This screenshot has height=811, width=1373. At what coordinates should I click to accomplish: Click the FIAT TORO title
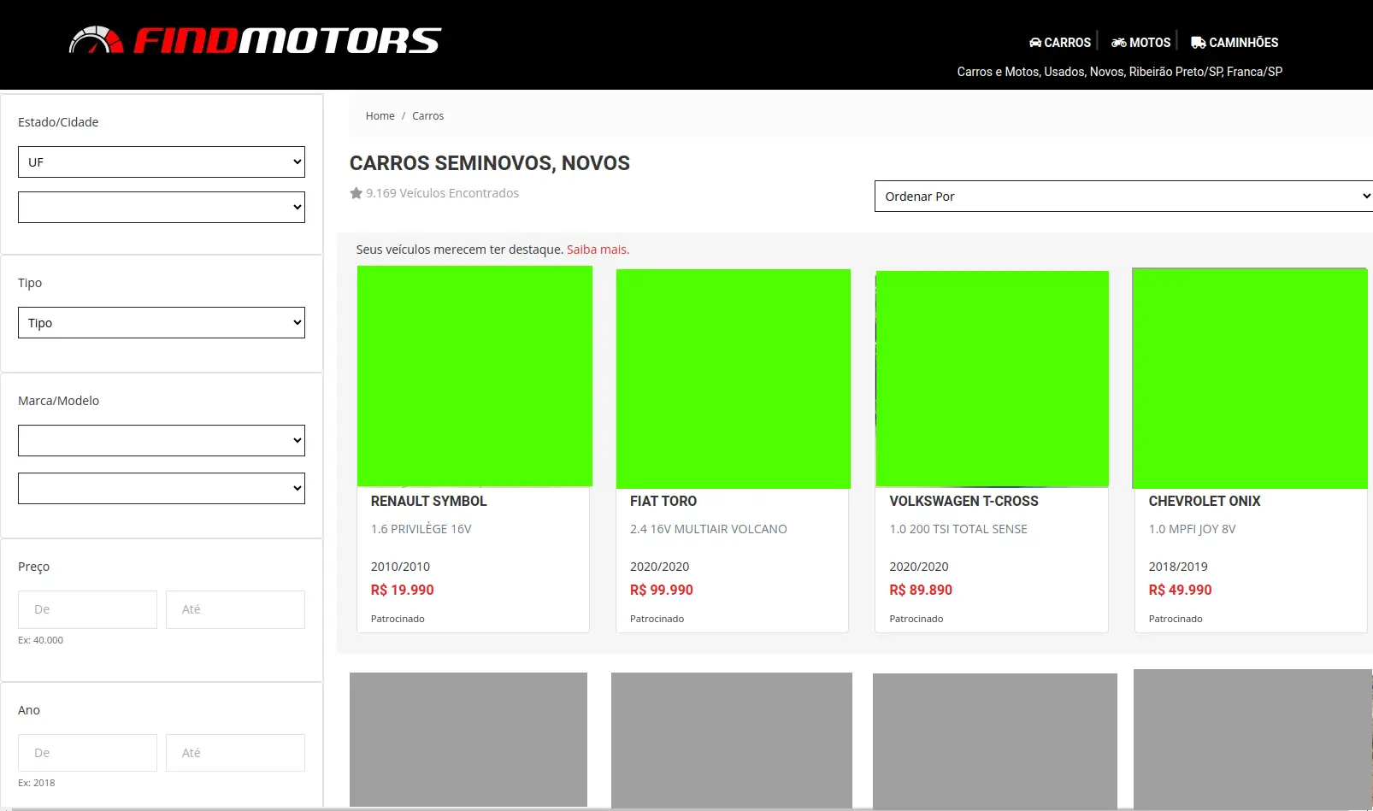(663, 502)
